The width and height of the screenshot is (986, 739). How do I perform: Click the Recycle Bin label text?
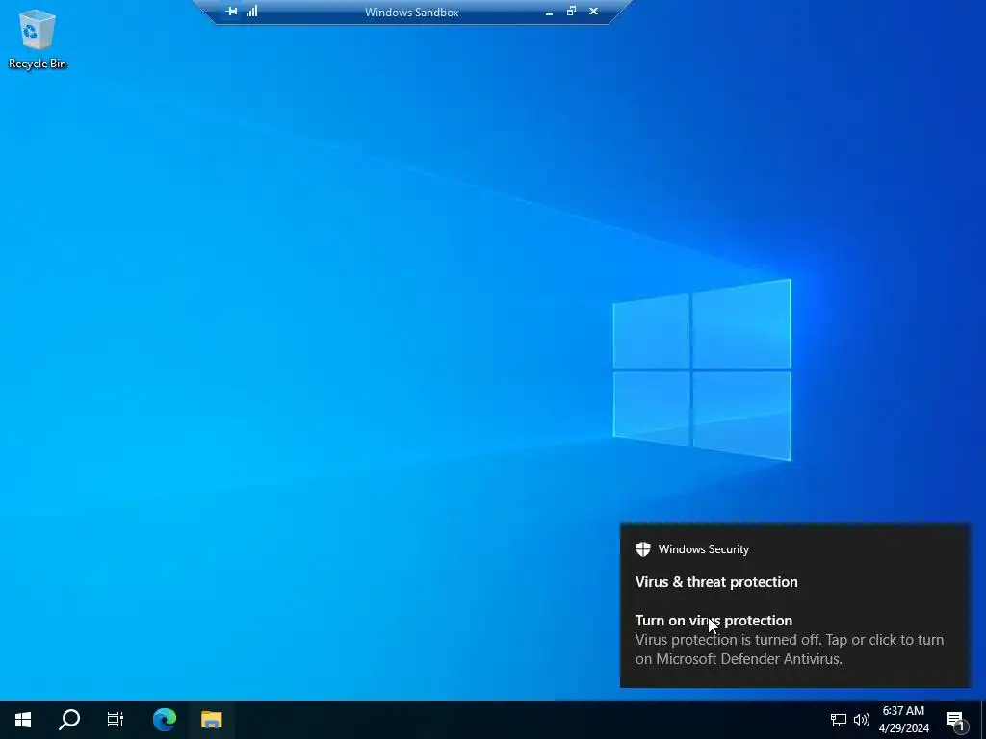(x=38, y=64)
